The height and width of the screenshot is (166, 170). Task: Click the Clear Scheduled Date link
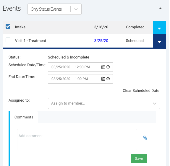click(x=141, y=90)
